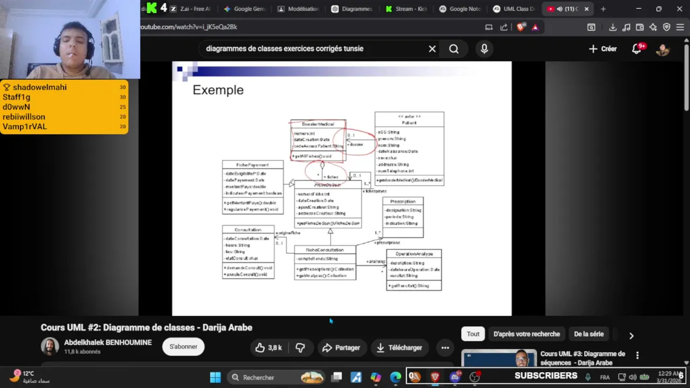This screenshot has height=388, width=690.
Task: Open the browser hamburger main menu
Action: tap(680, 27)
